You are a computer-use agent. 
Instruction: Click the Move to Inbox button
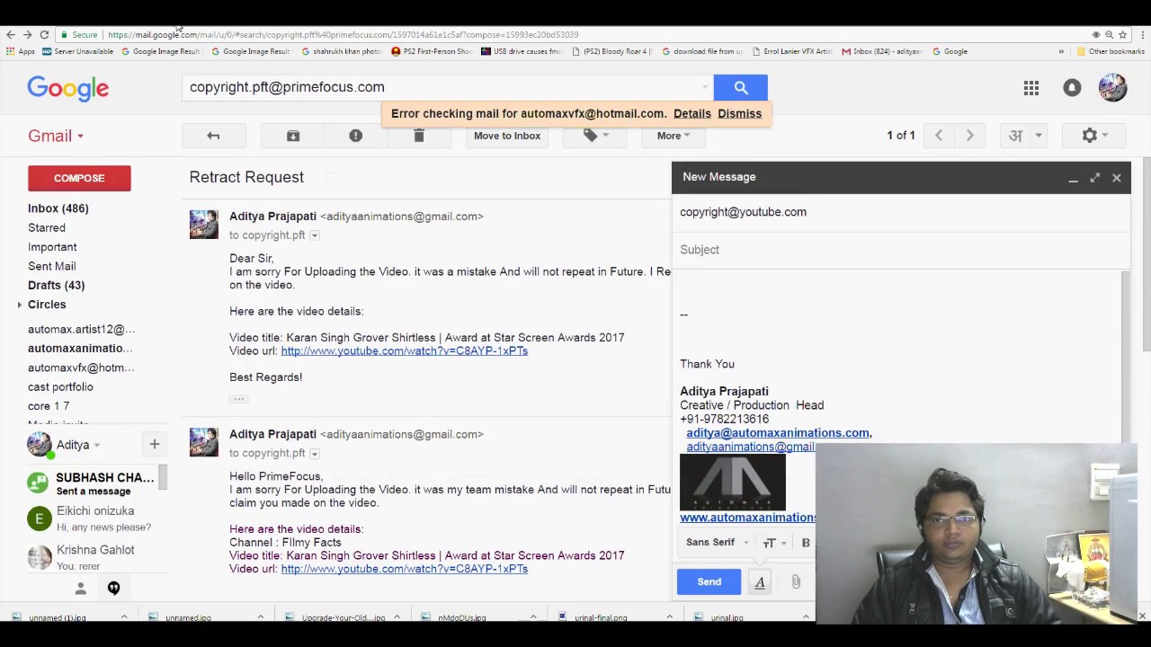[507, 136]
